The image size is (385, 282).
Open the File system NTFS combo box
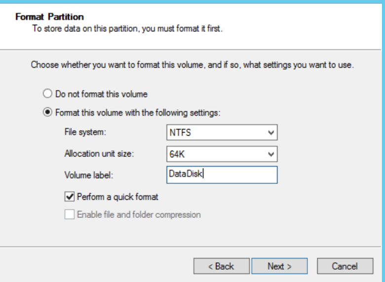point(222,132)
